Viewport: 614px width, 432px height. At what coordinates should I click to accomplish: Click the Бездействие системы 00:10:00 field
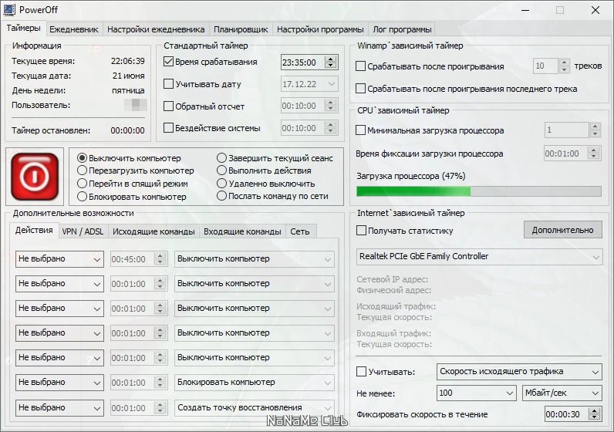click(302, 128)
